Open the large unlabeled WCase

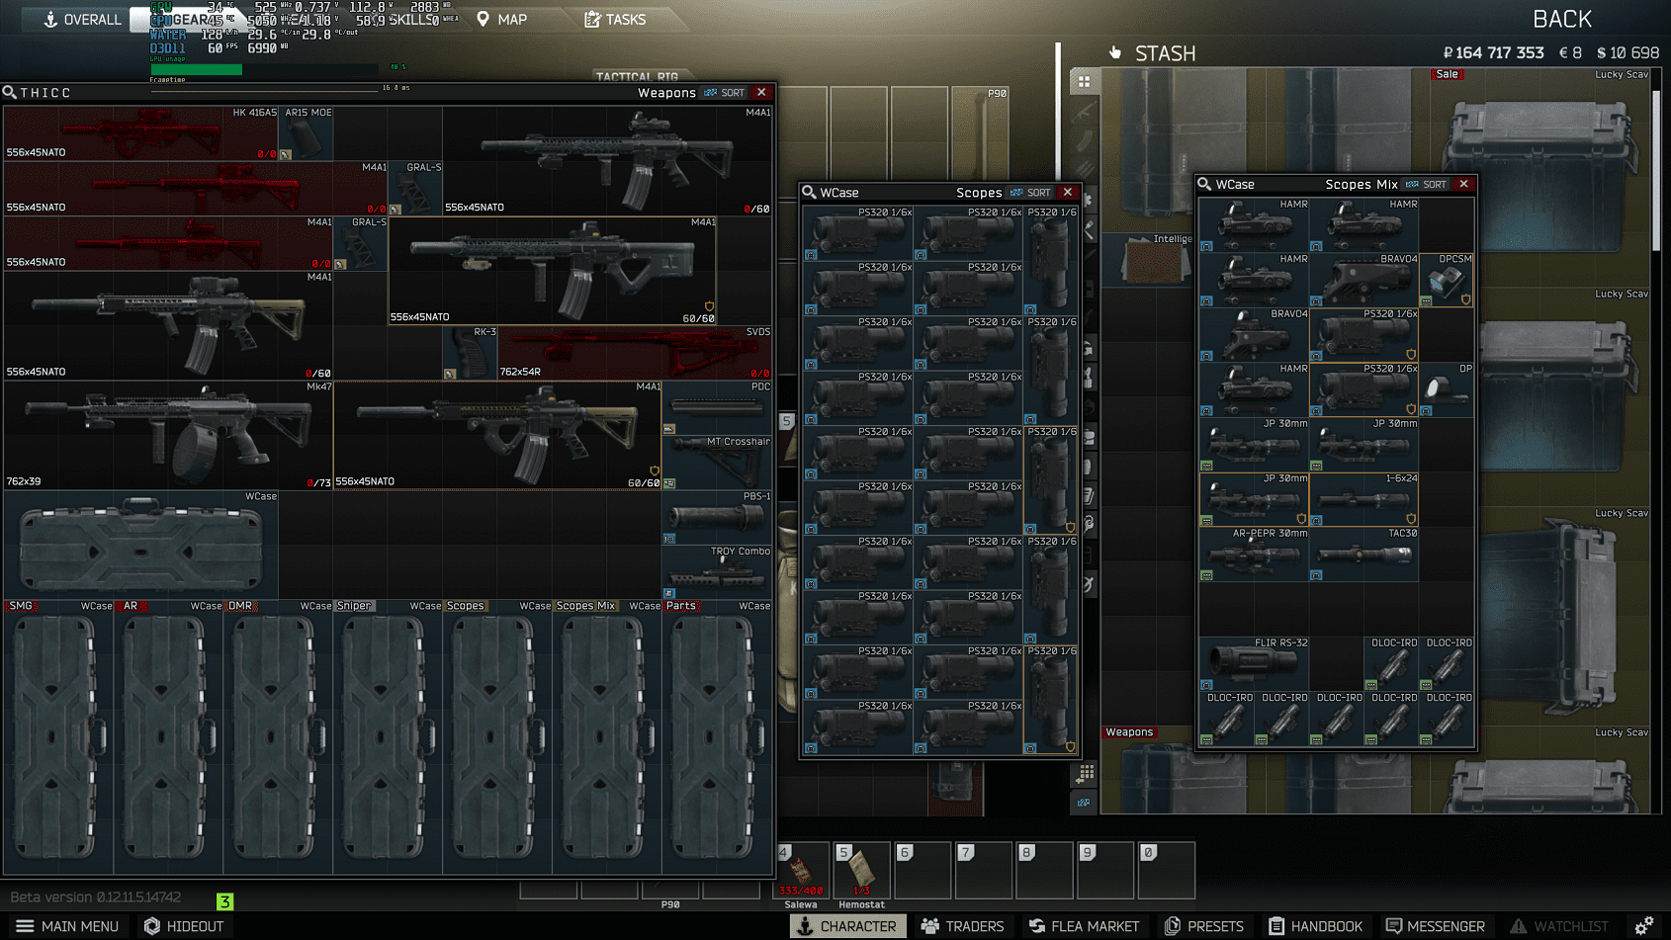pyautogui.click(x=140, y=545)
